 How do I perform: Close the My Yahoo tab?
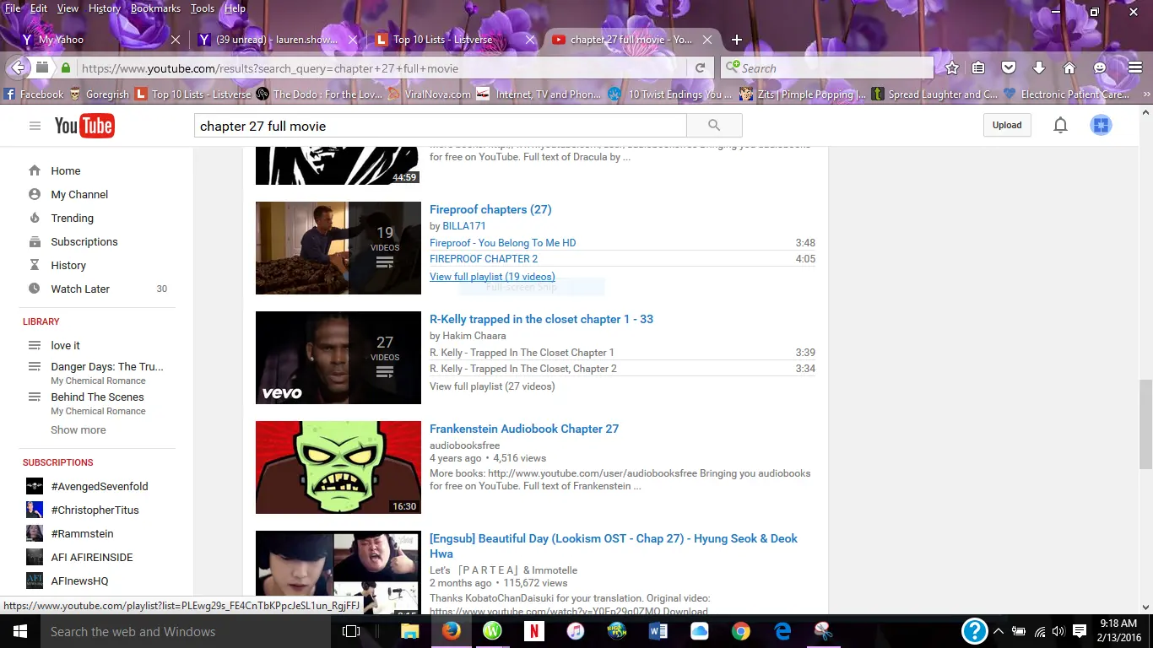pos(176,40)
